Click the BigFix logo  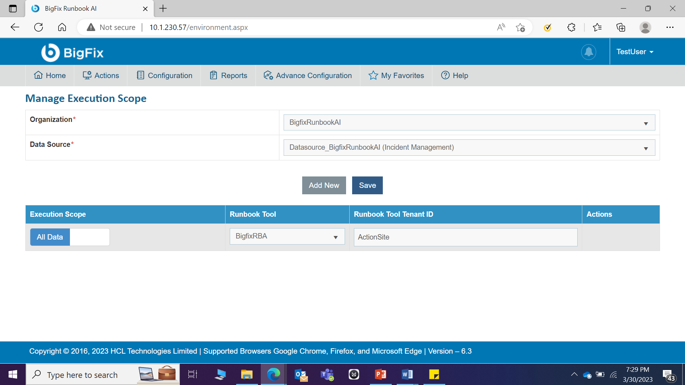(x=72, y=53)
